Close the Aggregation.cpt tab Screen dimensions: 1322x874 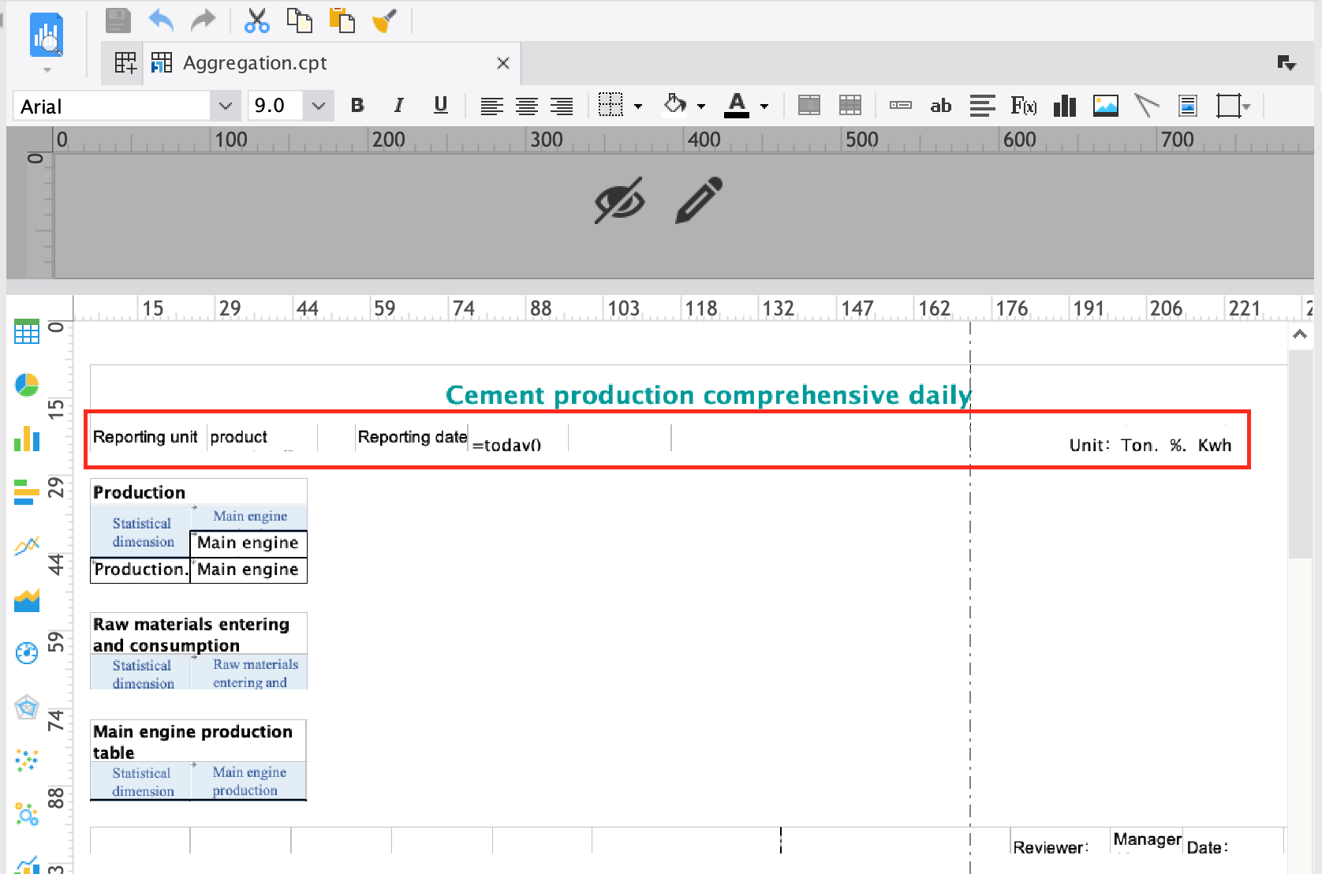click(x=502, y=63)
